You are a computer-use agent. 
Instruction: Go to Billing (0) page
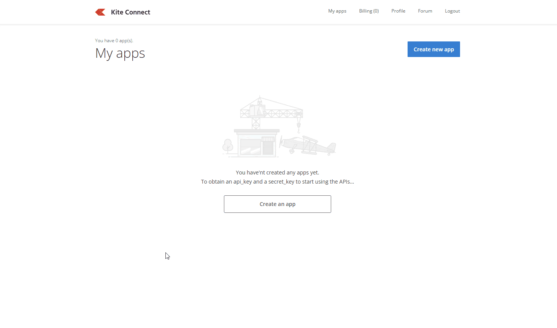coord(369,11)
